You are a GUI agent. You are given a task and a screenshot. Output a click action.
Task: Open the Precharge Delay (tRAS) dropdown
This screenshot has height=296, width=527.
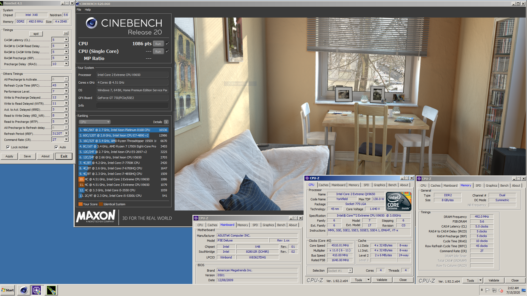pyautogui.click(x=66, y=64)
